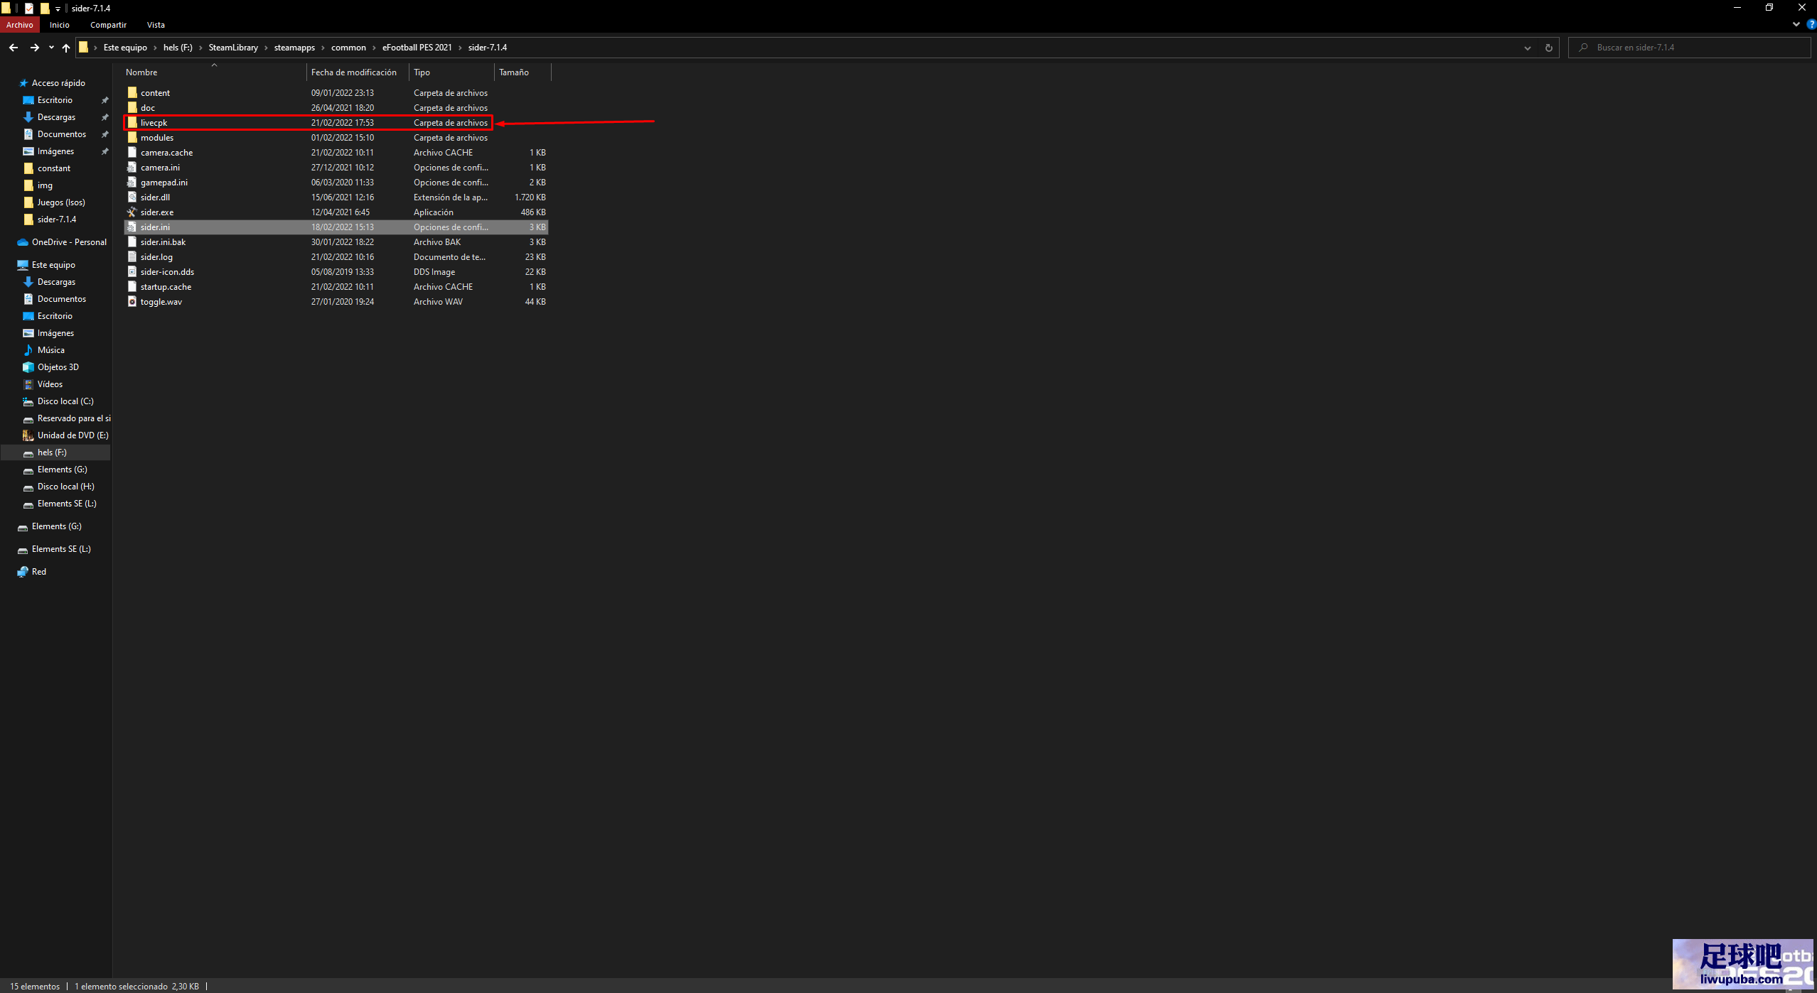The width and height of the screenshot is (1817, 993).
Task: Switch to the Compartir ribbon tab
Action: click(108, 25)
